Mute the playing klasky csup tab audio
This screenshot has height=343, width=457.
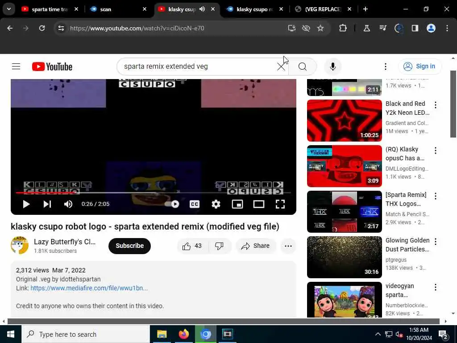(x=202, y=9)
